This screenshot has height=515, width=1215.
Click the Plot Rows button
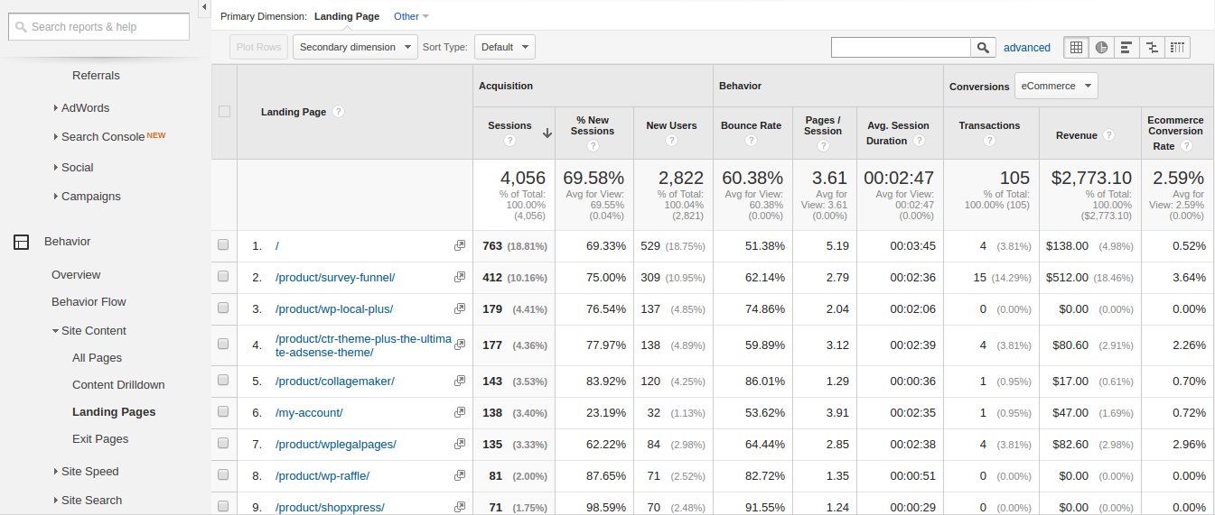click(x=258, y=47)
